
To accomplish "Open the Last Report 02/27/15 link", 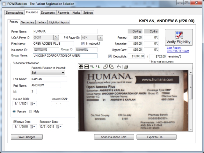I will click(x=178, y=49).
